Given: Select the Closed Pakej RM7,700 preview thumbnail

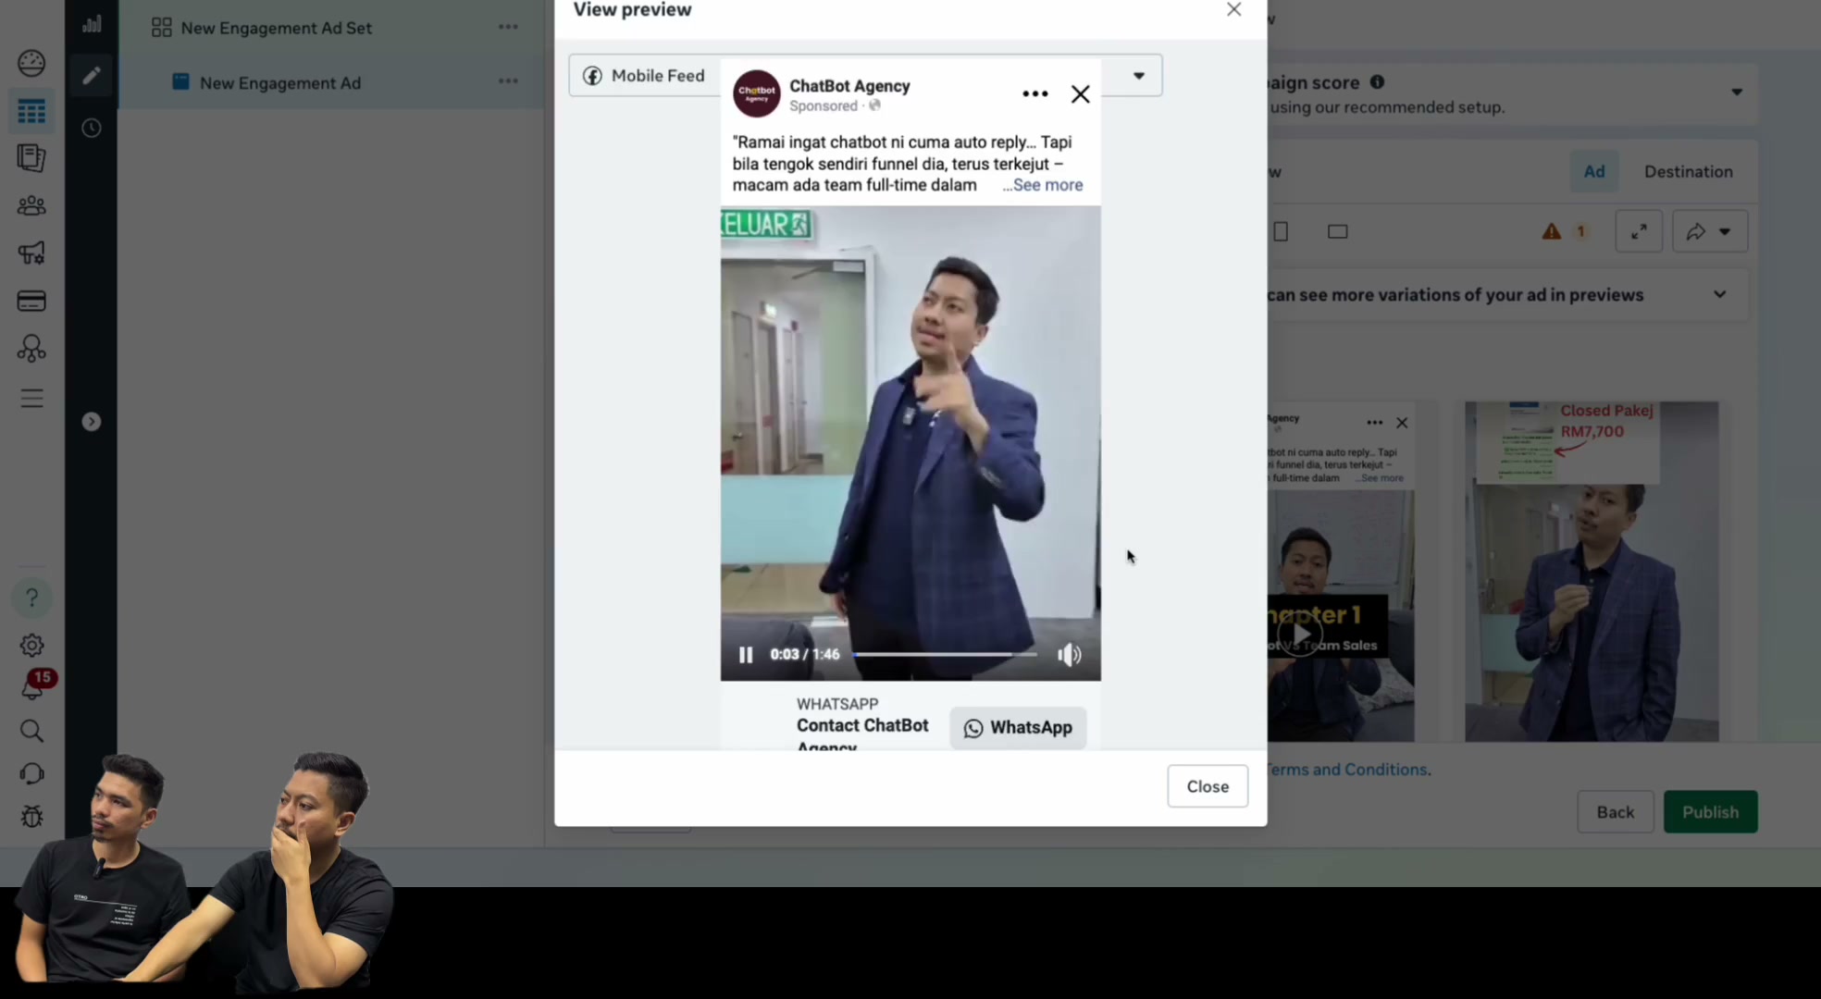Looking at the screenshot, I should [x=1592, y=571].
